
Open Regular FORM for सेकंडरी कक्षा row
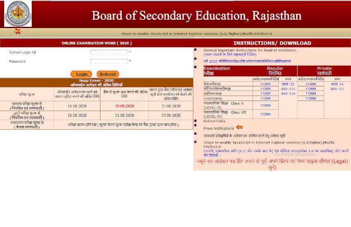(x=266, y=84)
